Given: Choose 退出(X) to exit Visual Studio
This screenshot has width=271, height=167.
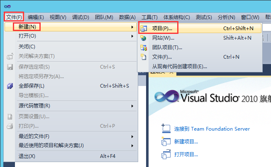Looking at the screenshot, I should pos(71,156).
